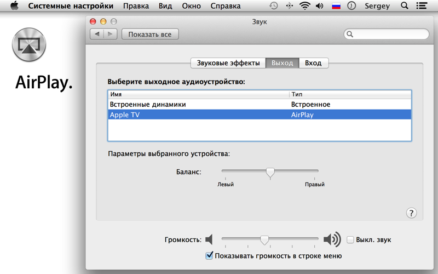Switch to the Вход tab
This screenshot has height=274, width=438.
click(313, 63)
